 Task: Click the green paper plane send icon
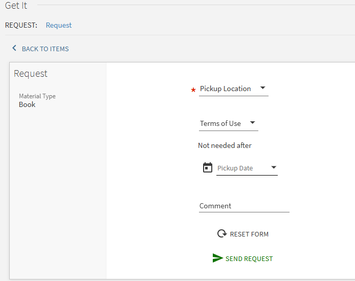point(218,258)
